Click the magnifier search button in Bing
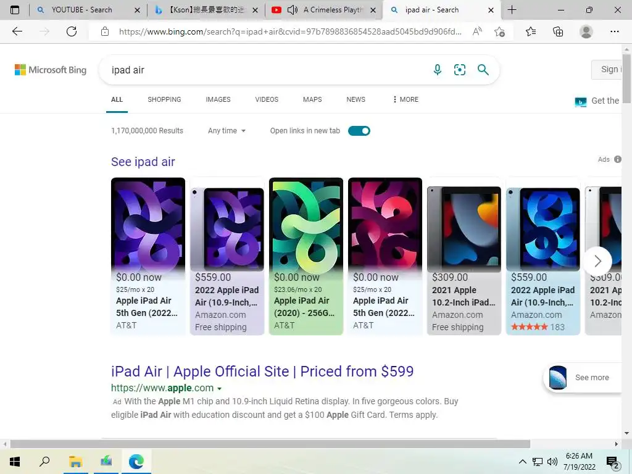Image resolution: width=632 pixels, height=474 pixels. [x=483, y=70]
